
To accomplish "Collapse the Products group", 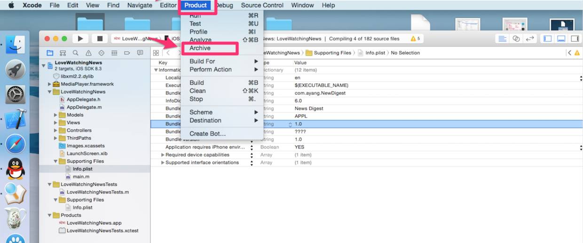I will tap(49, 215).
